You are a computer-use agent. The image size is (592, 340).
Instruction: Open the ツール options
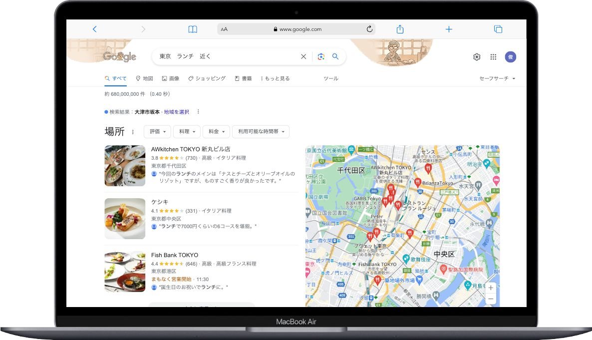pyautogui.click(x=331, y=78)
